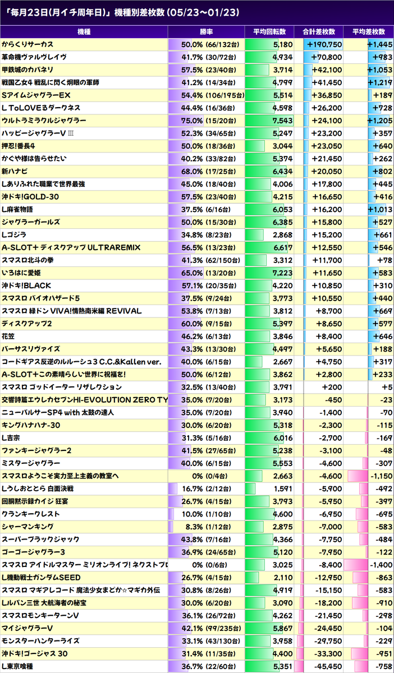The height and width of the screenshot is (673, 394).
Task: Select the 革命機ヴァルヴレイヴ row name
Action: click(x=34, y=57)
